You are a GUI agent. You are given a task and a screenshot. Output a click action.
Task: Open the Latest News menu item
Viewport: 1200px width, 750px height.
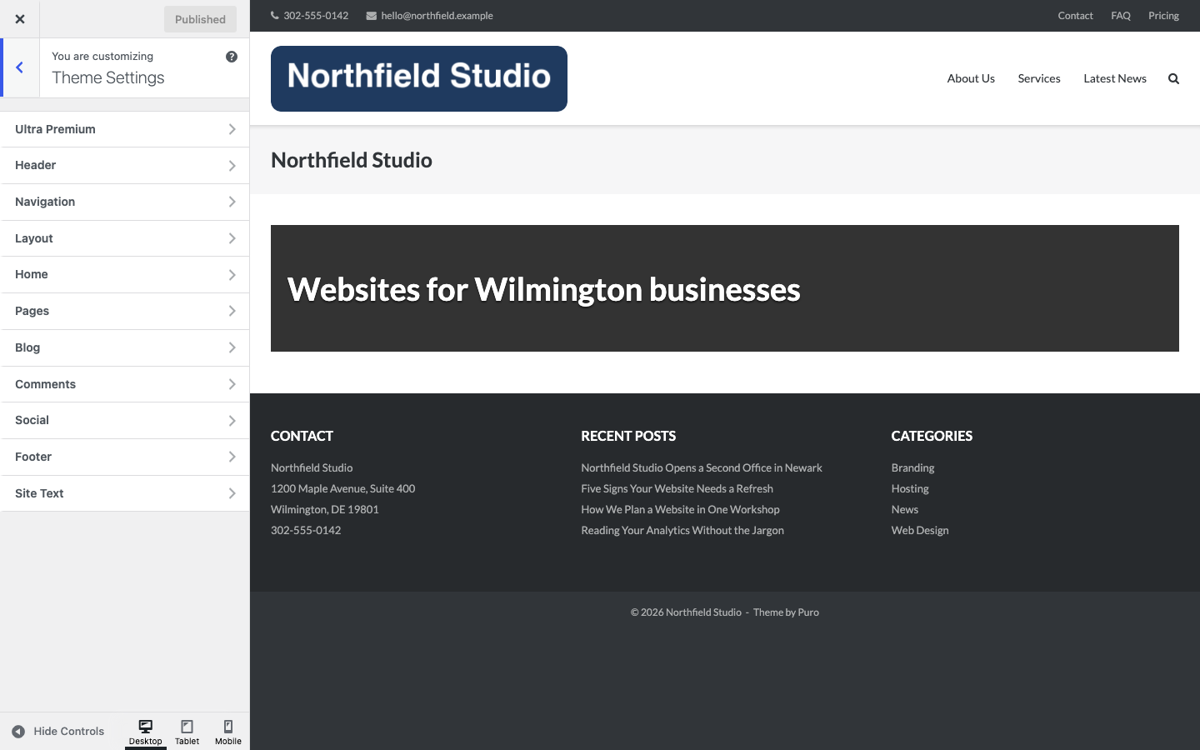pyautogui.click(x=1115, y=78)
